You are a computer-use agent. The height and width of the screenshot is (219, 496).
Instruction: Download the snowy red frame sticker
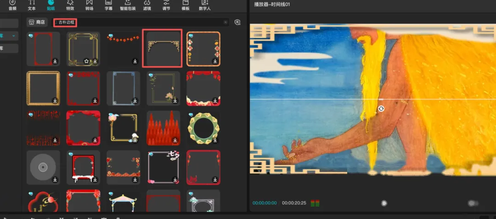click(95, 180)
